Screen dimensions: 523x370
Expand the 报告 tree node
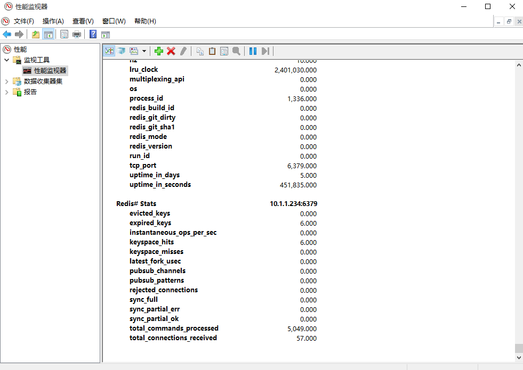click(7, 92)
